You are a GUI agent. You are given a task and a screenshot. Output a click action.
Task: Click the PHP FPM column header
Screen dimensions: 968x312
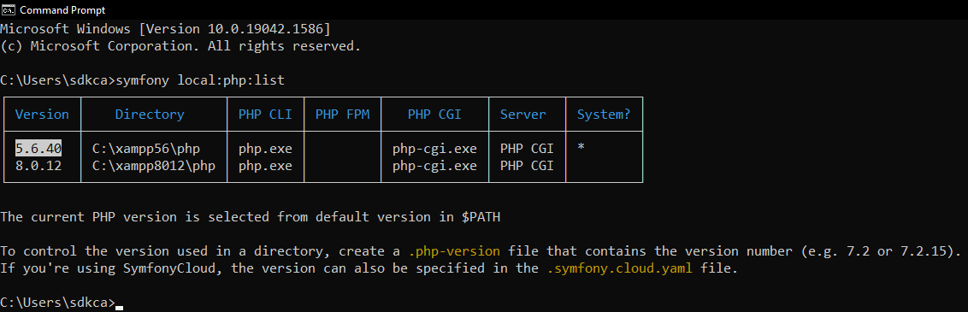(343, 114)
